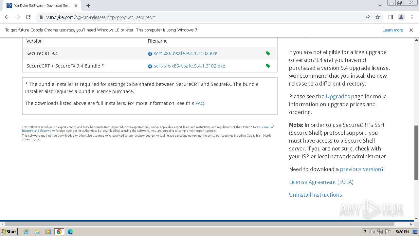
Task: Click download arrow icon beside bundle file
Action: 150,66
